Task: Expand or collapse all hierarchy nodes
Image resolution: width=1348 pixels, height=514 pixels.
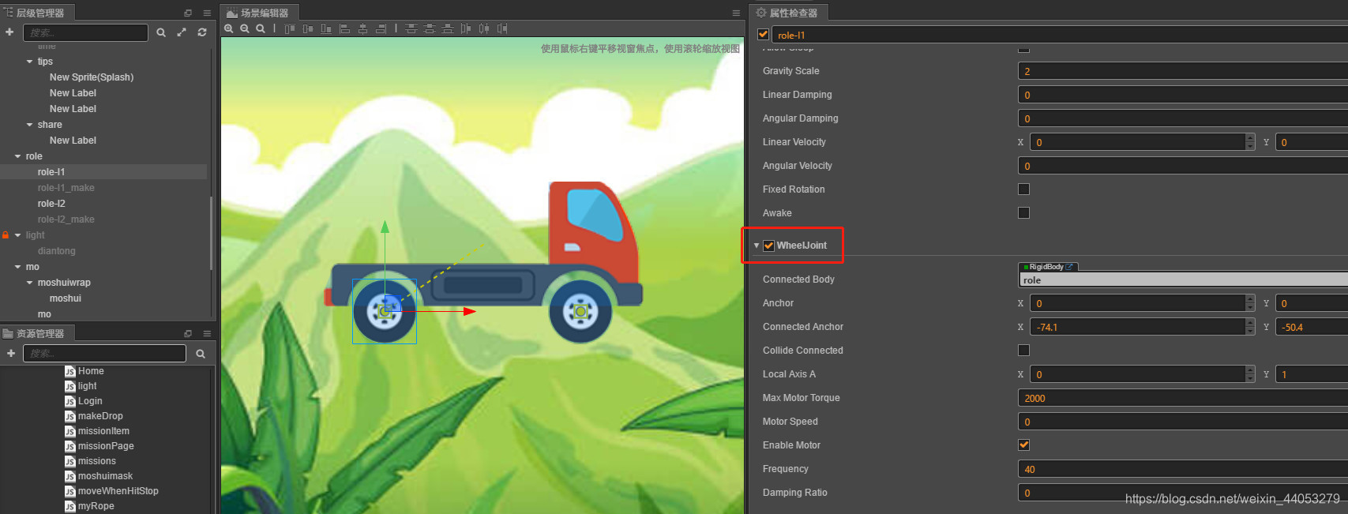Action: [x=182, y=32]
